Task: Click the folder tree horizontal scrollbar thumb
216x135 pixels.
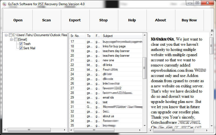Action: click(x=29, y=130)
